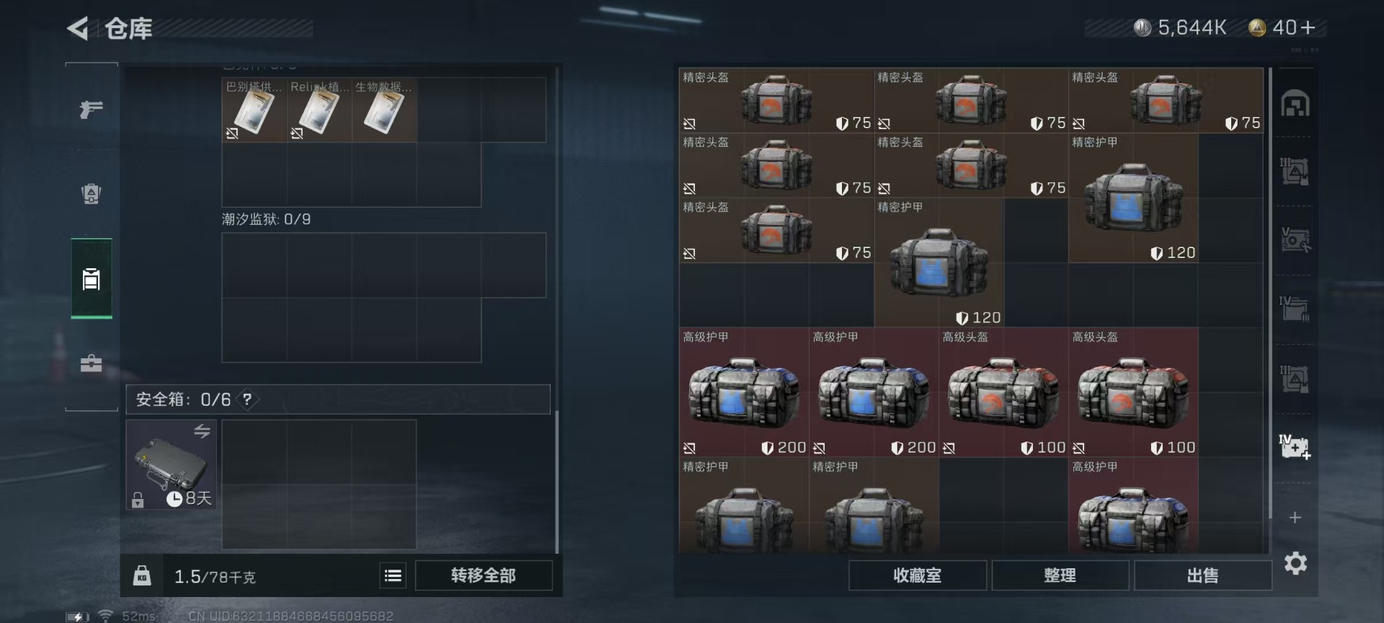Select the backpack tab in left sidebar
This screenshot has width=1384, height=623.
tap(91, 193)
